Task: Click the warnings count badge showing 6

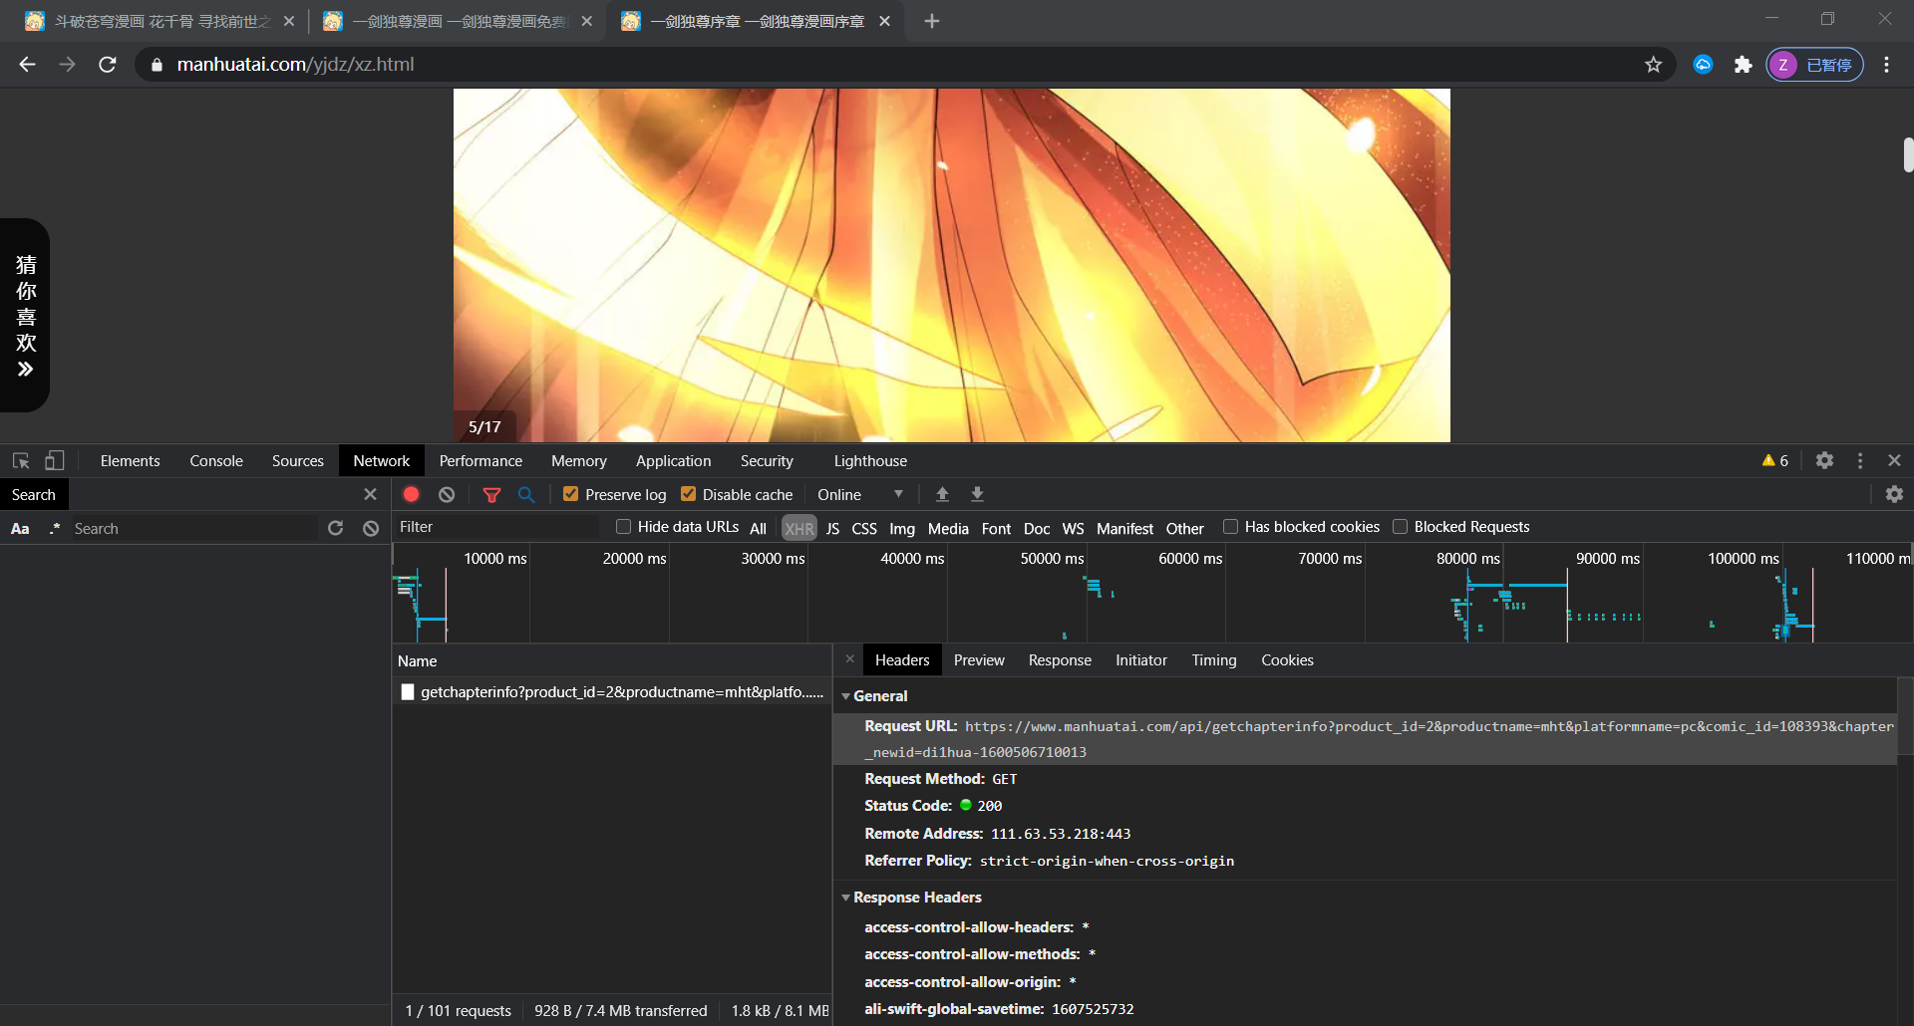Action: [x=1775, y=460]
